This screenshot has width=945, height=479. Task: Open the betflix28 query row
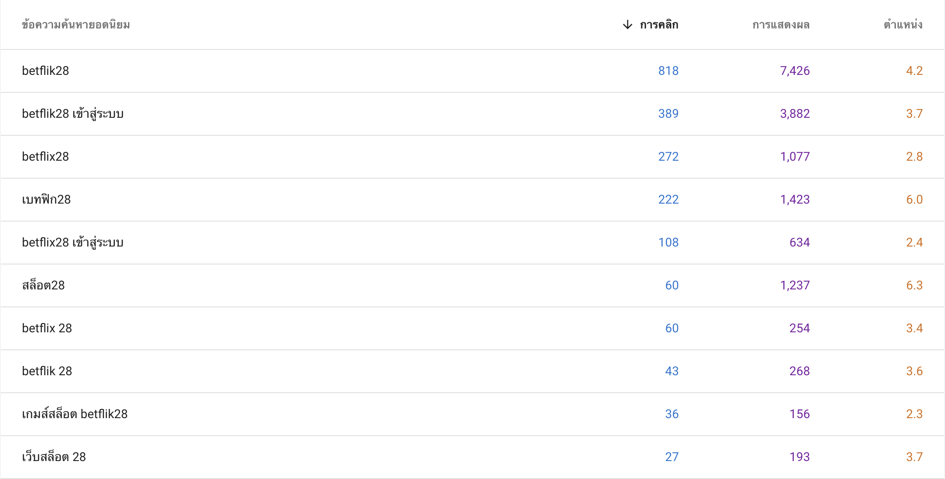(472, 157)
